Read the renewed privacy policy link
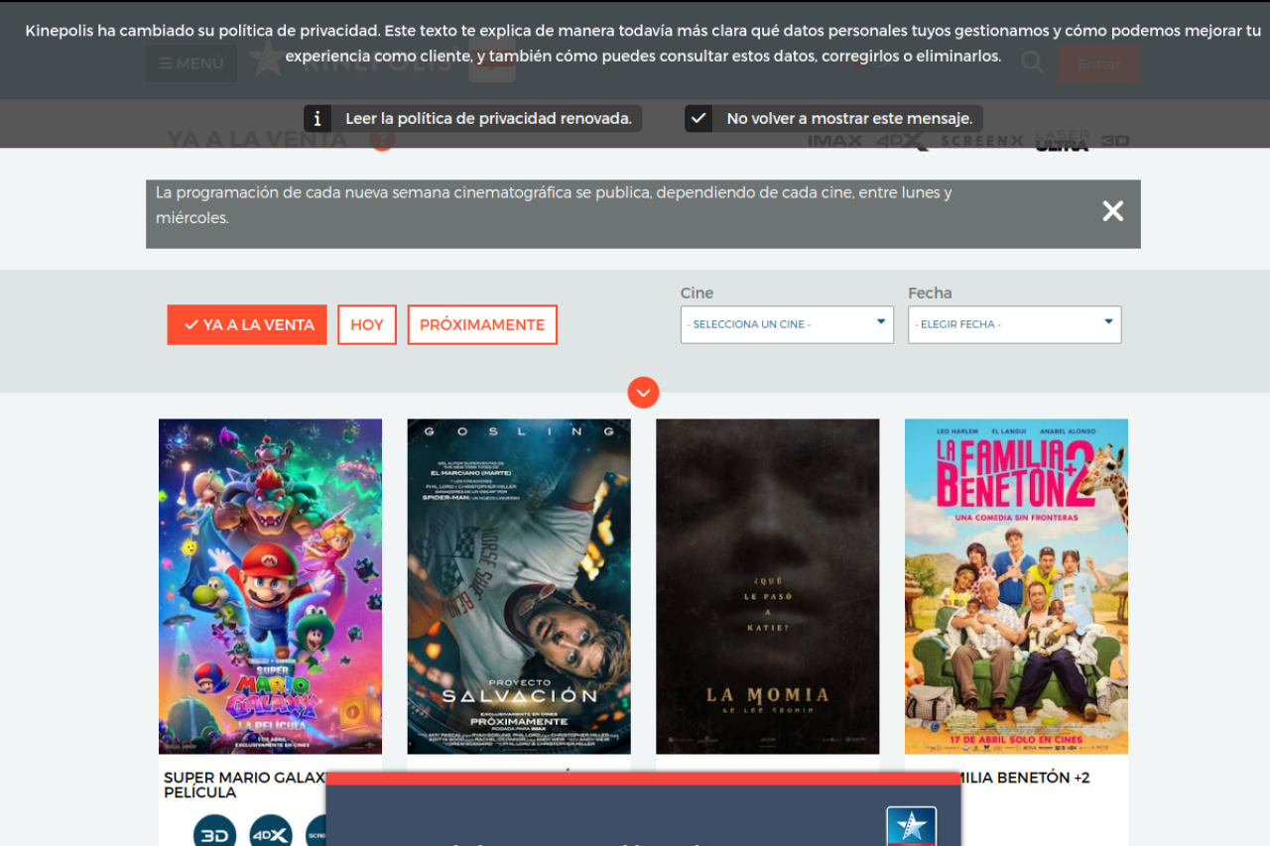This screenshot has width=1270, height=846. pos(488,119)
